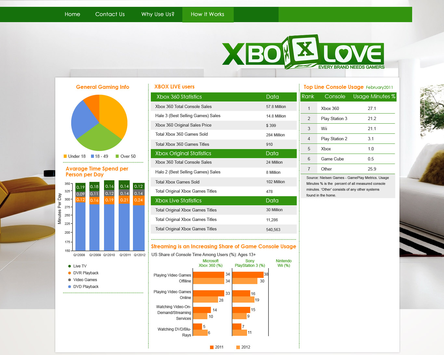
Task: Click the Xbox 360 Statistics table header
Action: tap(224, 97)
